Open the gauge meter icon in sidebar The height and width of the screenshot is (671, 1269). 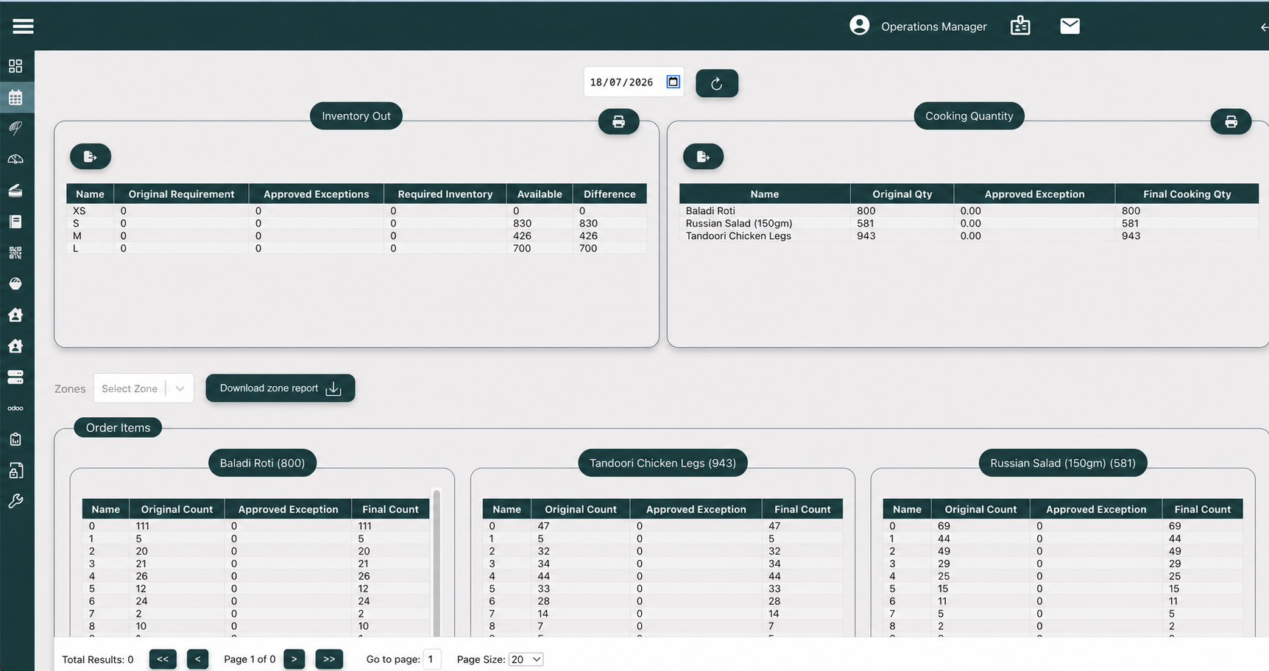coord(15,159)
